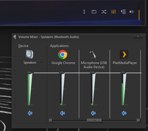Mute Google Chrome audio
The image size is (148, 131).
pos(63,113)
